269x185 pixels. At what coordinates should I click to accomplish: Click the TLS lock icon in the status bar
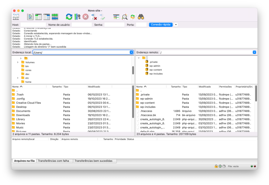[216, 166]
